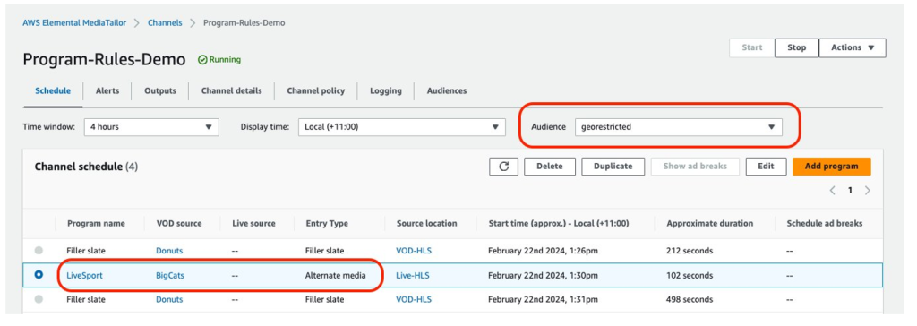Click the Program-Rules-Demo breadcrumb text
This screenshot has width=917, height=326.
pyautogui.click(x=244, y=22)
